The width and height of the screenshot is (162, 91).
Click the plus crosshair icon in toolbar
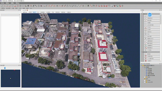(x=122, y=6)
